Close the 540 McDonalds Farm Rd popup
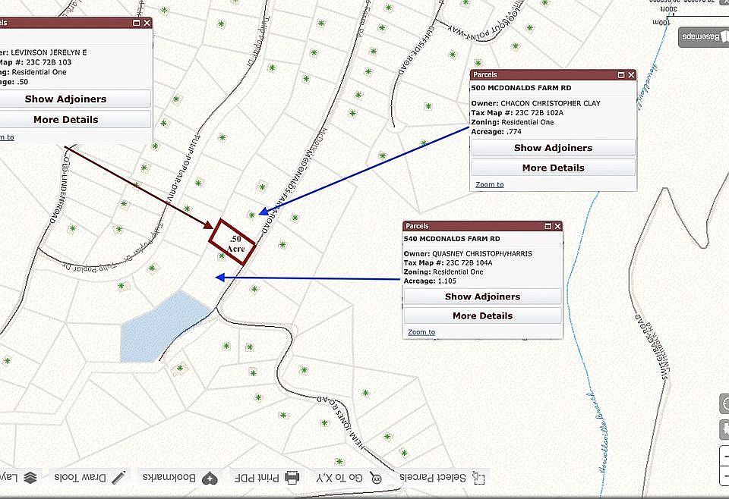Viewport: 729px width, 499px height. click(557, 226)
